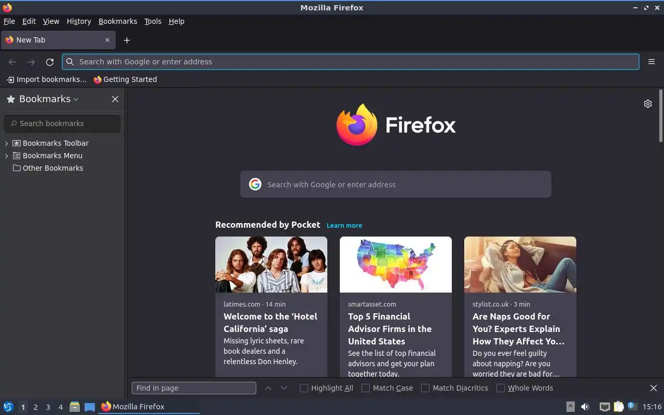Click the show desktop icon in taskbar
The image size is (664, 415).
(x=90, y=407)
